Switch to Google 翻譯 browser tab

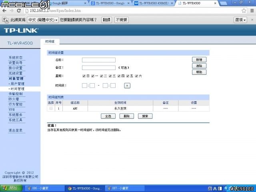tap(68, 3)
